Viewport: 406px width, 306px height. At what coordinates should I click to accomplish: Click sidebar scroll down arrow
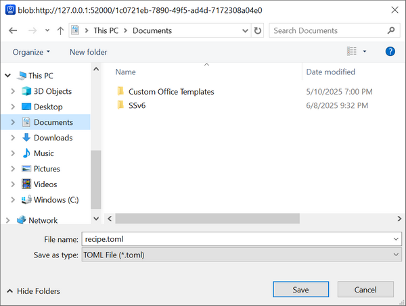[x=96, y=219]
